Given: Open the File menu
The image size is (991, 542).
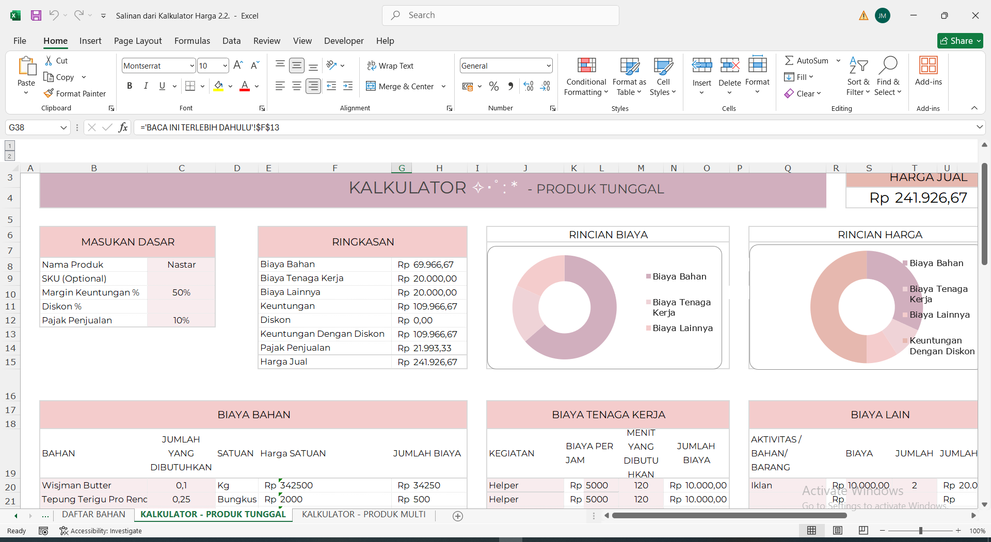Looking at the screenshot, I should pos(20,41).
